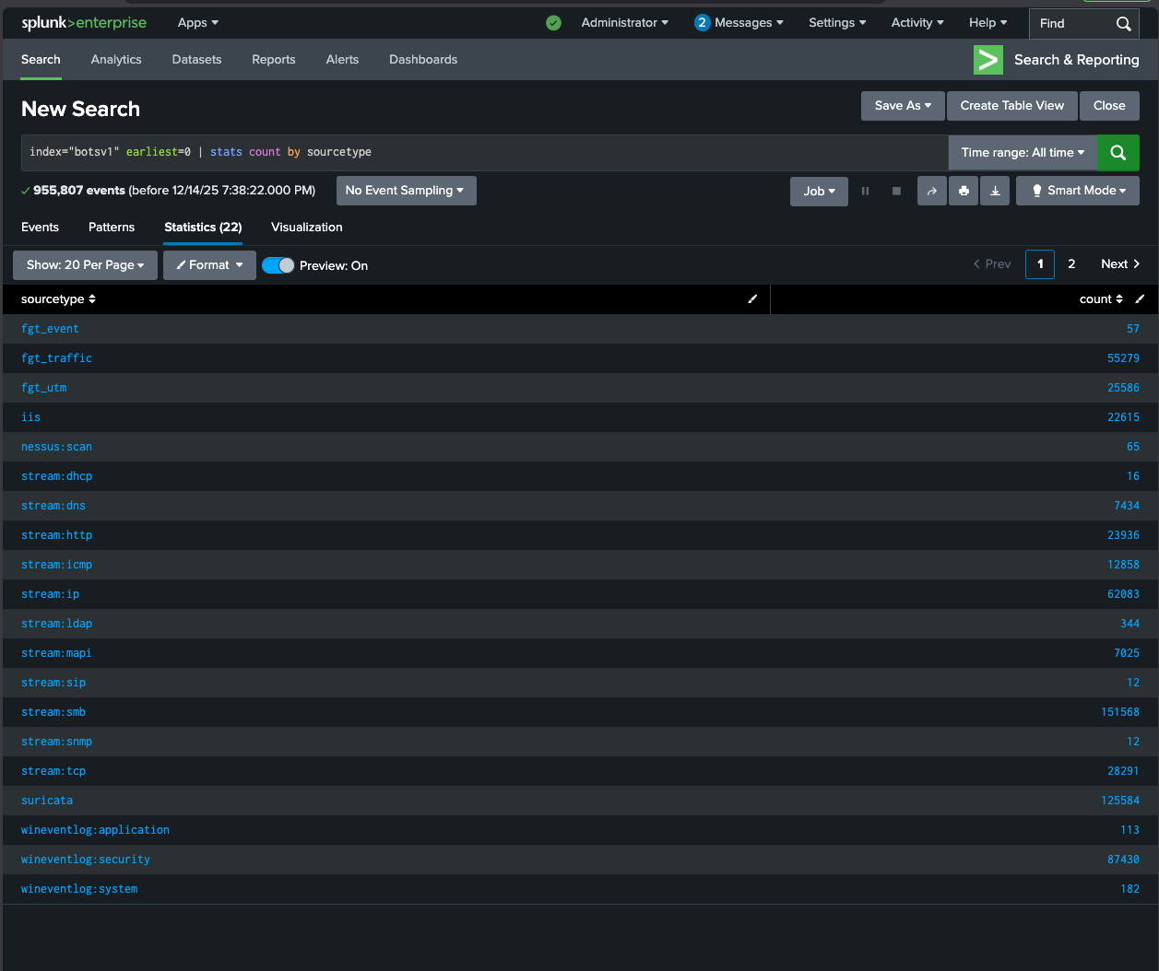Change Time range: All time picker

click(x=1023, y=153)
